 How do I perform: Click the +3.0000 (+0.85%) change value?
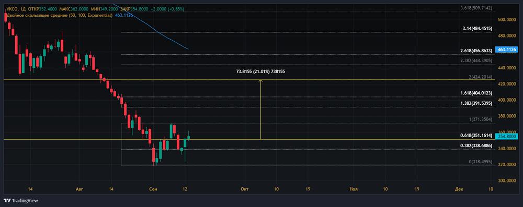point(167,9)
